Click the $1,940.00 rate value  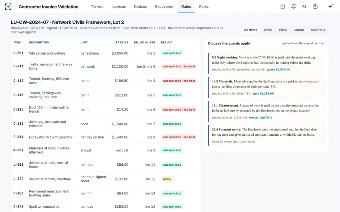(x=120, y=124)
